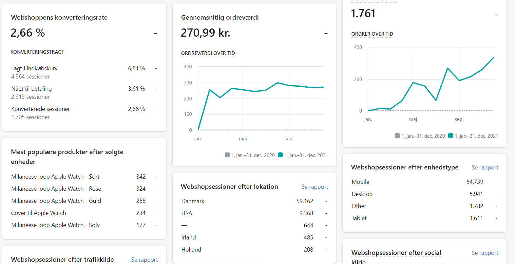Screen dimensions: 515x264
Task: Click teal 2021 legend swatch under Ordreværdi chart
Action: pos(280,155)
